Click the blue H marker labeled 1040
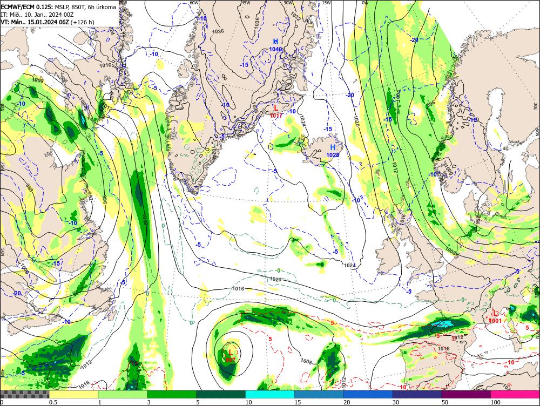The width and height of the screenshot is (540, 406). click(275, 42)
